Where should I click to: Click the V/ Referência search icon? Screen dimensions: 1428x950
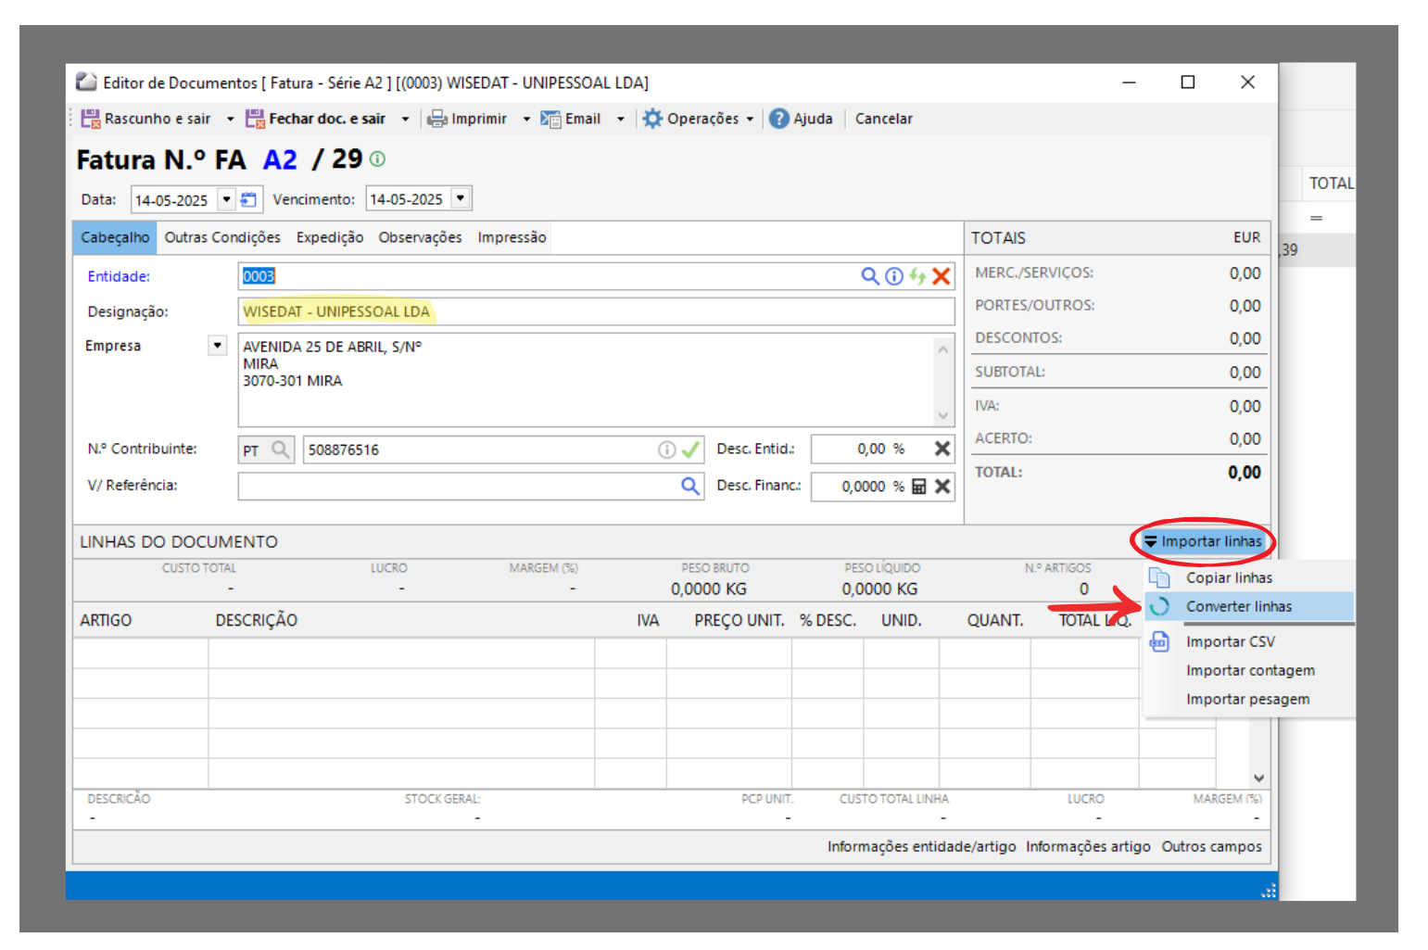point(690,486)
